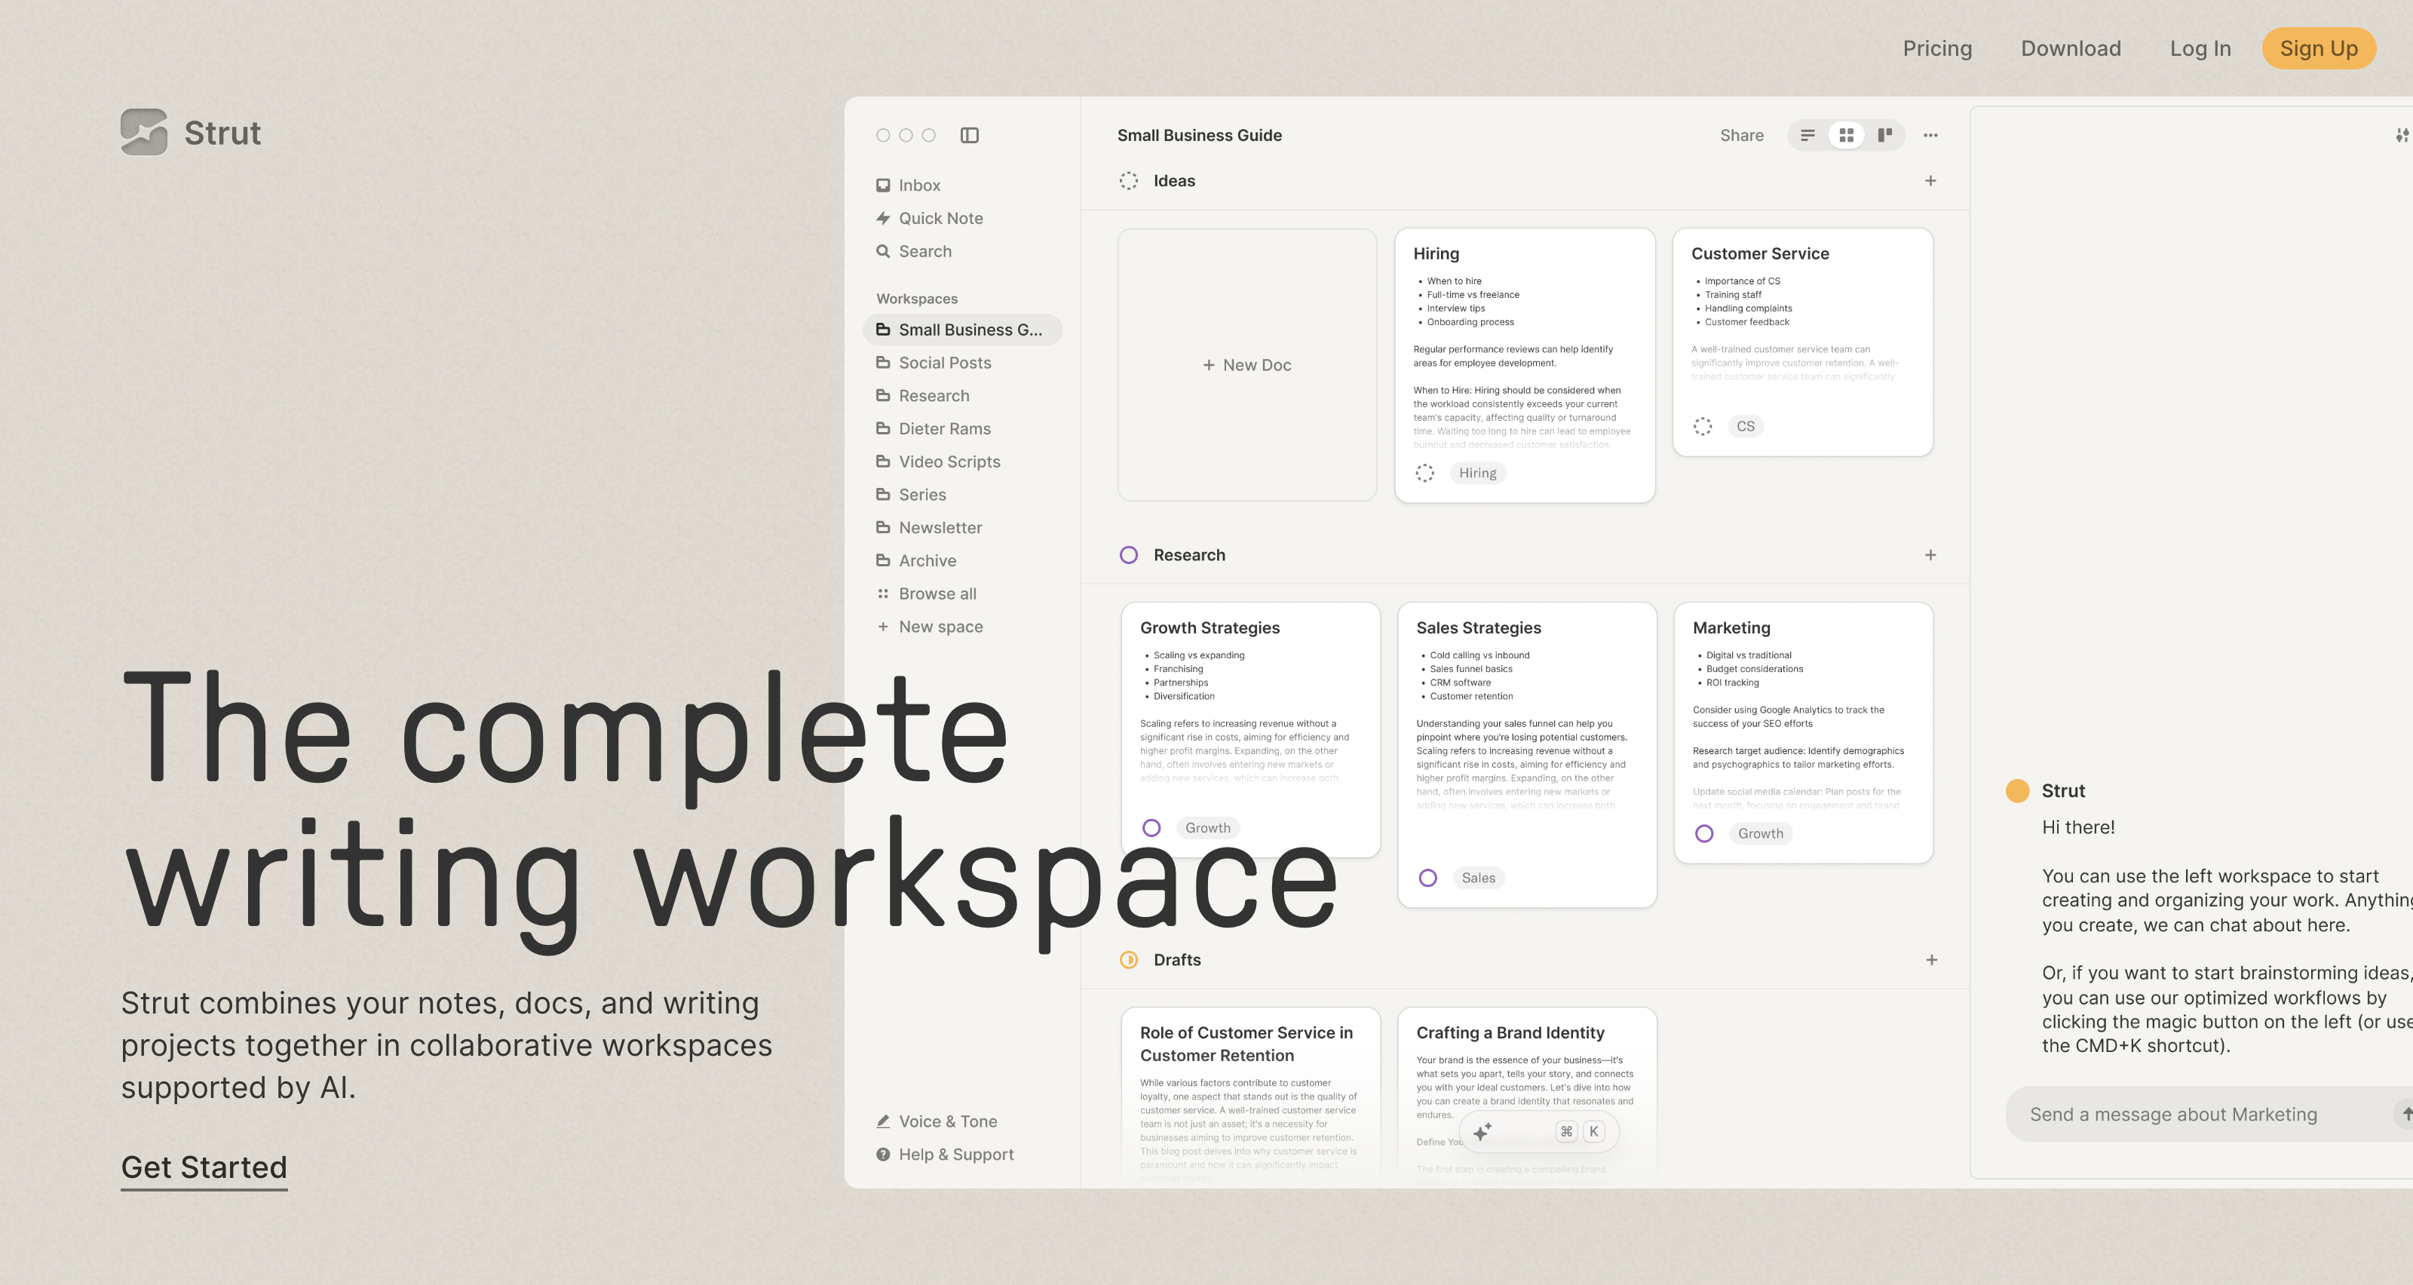Click the Drafts orange status icon
Screen dimensions: 2413x1285
[x=1129, y=960]
